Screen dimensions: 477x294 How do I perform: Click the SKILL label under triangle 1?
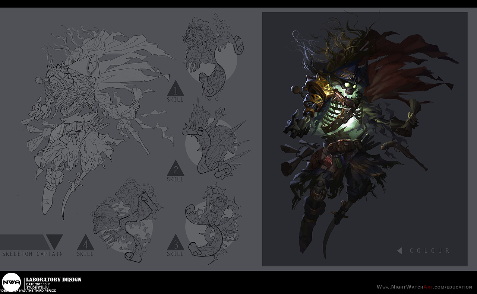click(175, 100)
